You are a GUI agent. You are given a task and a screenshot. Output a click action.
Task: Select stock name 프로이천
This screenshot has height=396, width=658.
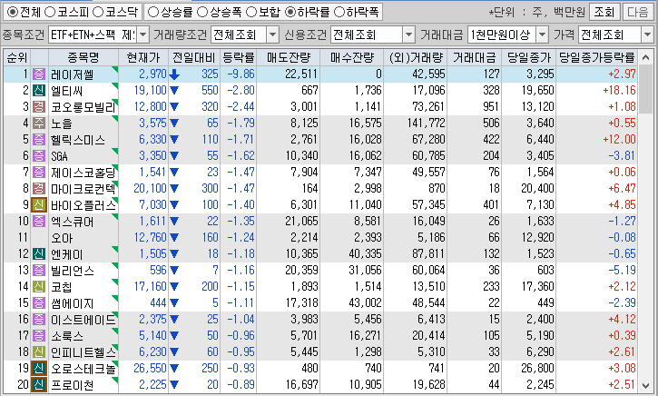[73, 385]
